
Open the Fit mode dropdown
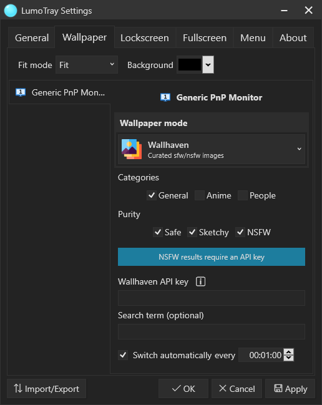(x=87, y=64)
